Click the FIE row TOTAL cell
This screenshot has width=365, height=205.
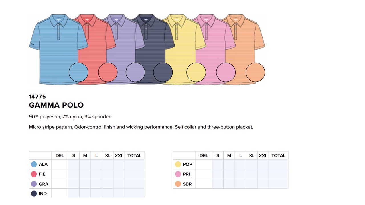(134, 174)
